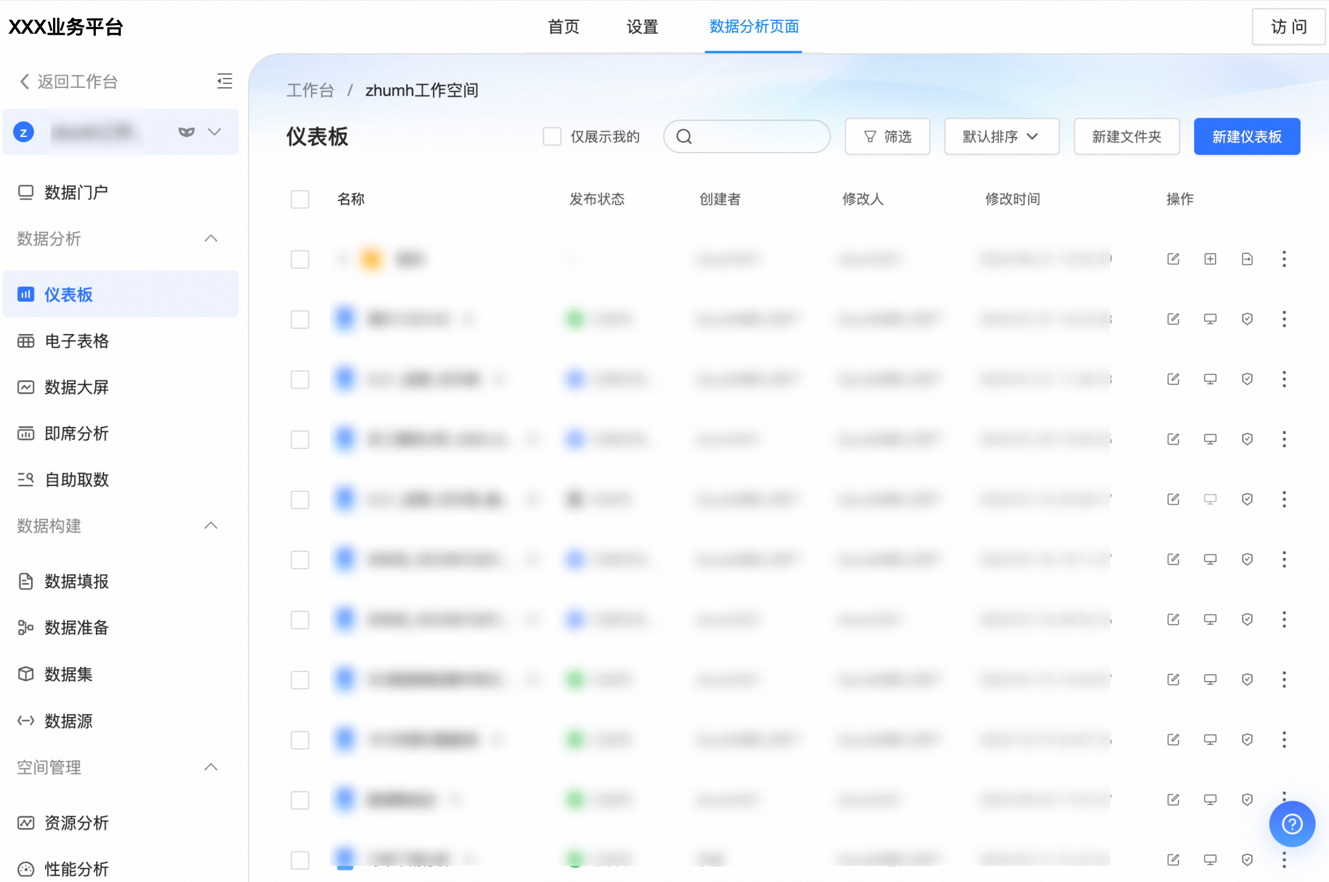Image resolution: width=1329 pixels, height=882 pixels.
Task: Click edit icon in third table row
Action: click(x=1173, y=379)
